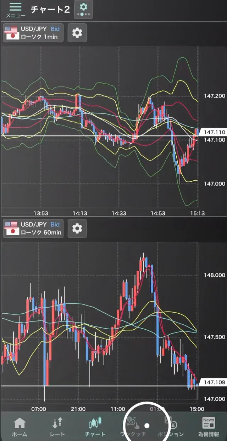The image size is (227, 441).
Task: Tap the 21:00 time label on the lower chart
Action: (x=78, y=409)
